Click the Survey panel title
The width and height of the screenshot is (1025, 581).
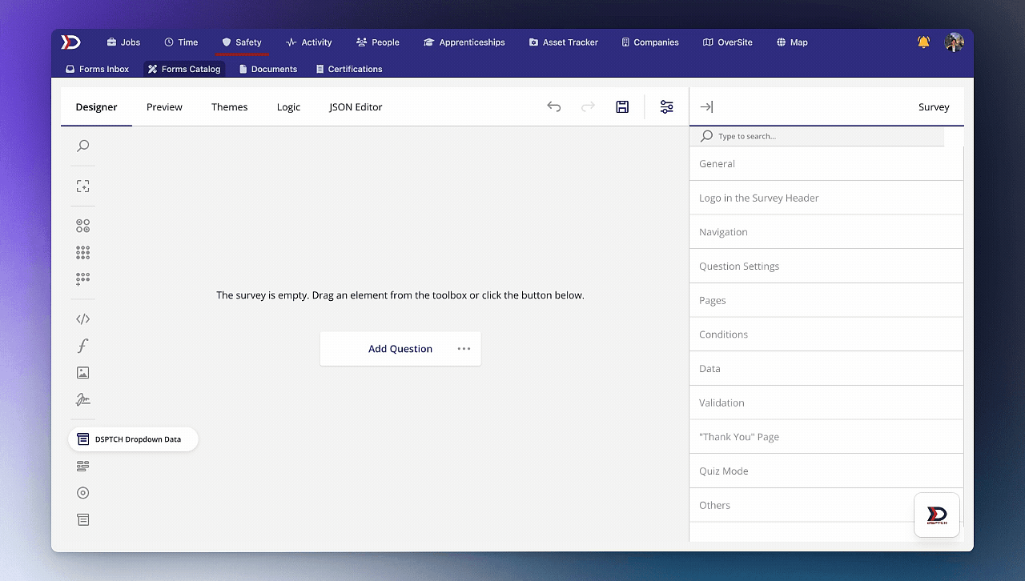point(934,106)
